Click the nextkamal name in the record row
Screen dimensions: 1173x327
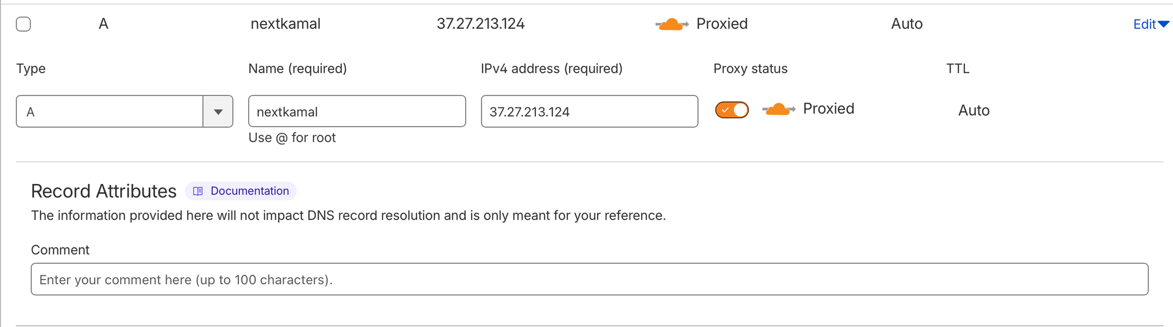pyautogui.click(x=285, y=24)
